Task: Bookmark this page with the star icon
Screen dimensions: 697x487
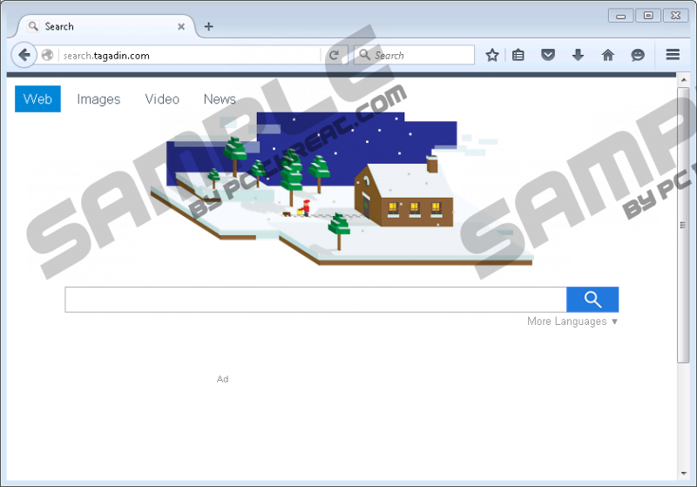Action: pos(492,55)
